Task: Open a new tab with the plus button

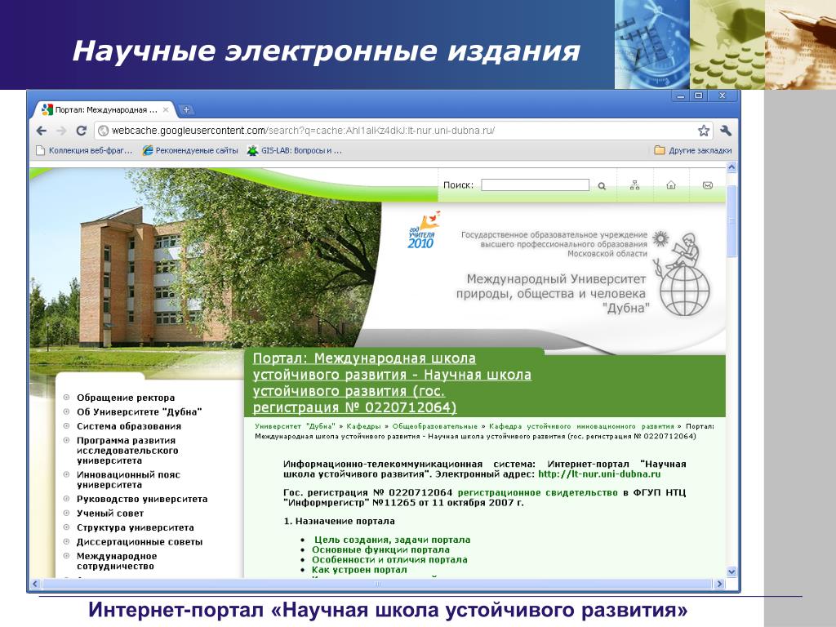Action: tap(186, 110)
